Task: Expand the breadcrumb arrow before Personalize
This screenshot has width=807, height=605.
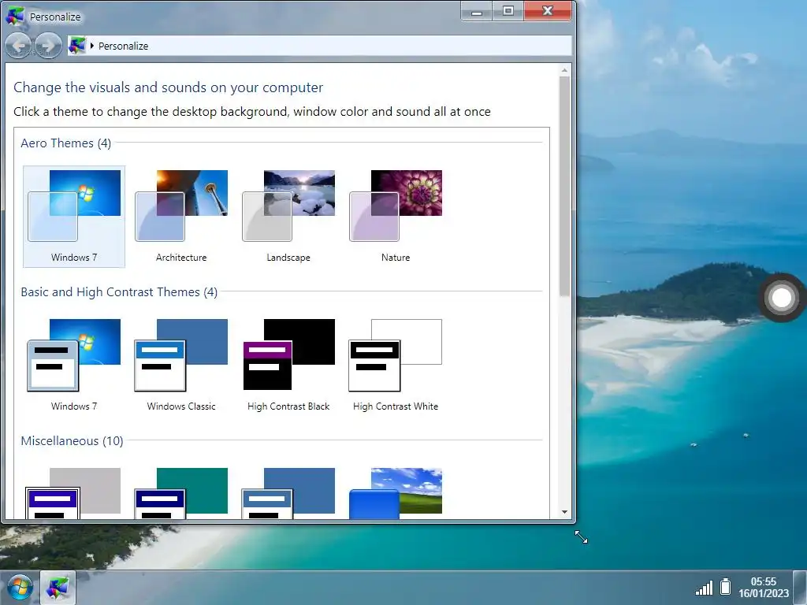Action: point(92,46)
